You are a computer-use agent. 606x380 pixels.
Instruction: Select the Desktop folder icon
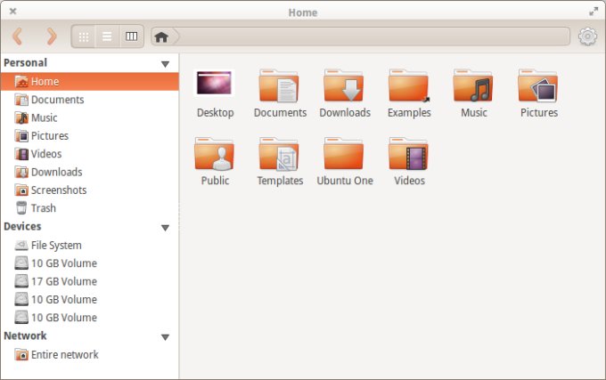(x=215, y=83)
